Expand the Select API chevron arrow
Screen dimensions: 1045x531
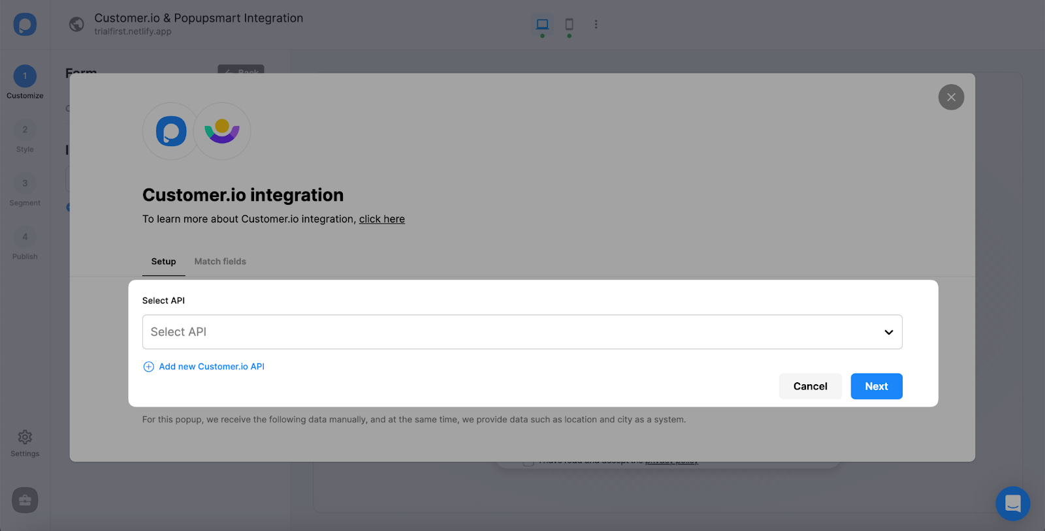[889, 332]
